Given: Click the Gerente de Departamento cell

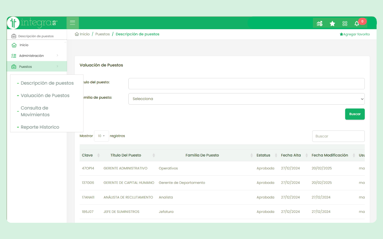Looking at the screenshot, I should [x=182, y=183].
